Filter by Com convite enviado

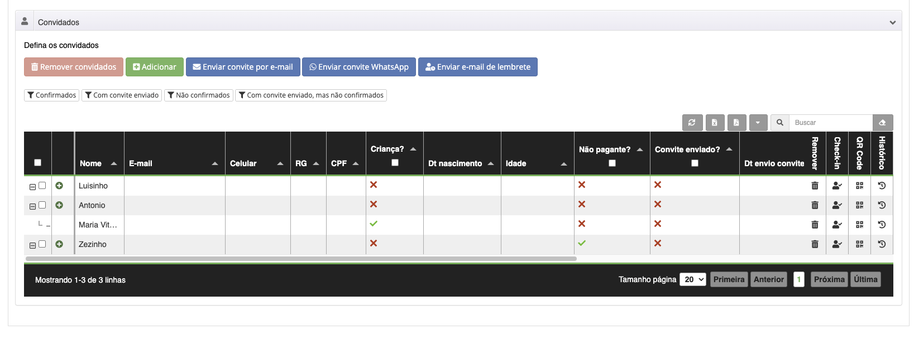(122, 95)
